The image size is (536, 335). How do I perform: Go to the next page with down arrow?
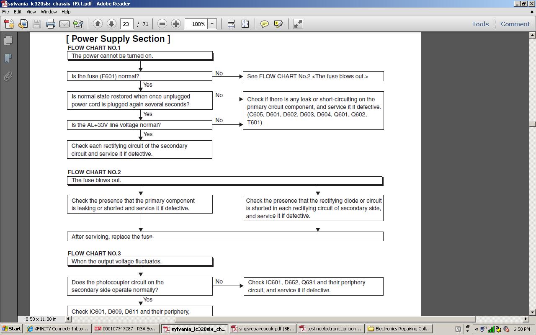(111, 24)
